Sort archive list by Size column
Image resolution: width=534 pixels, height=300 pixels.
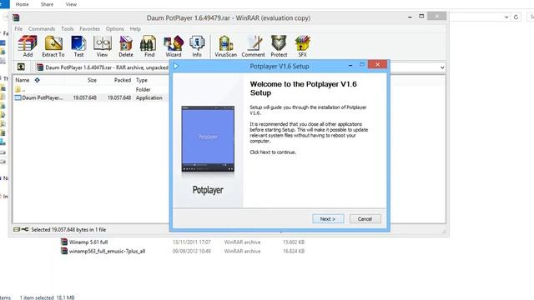pyautogui.click(x=92, y=80)
